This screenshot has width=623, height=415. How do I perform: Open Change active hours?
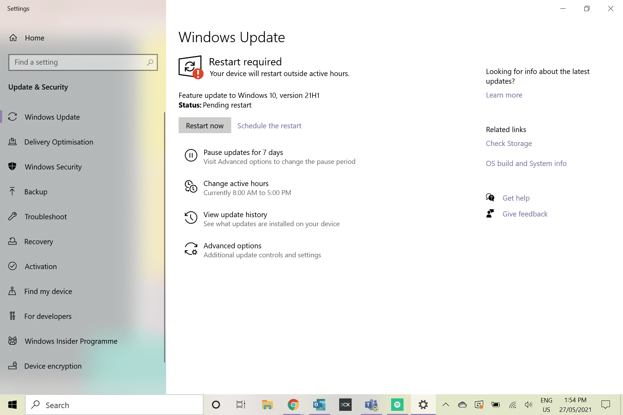(x=236, y=183)
